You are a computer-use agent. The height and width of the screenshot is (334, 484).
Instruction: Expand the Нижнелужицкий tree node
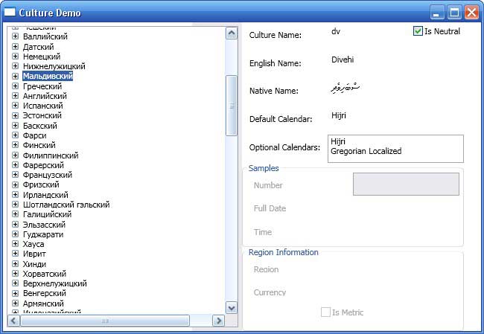click(15, 66)
